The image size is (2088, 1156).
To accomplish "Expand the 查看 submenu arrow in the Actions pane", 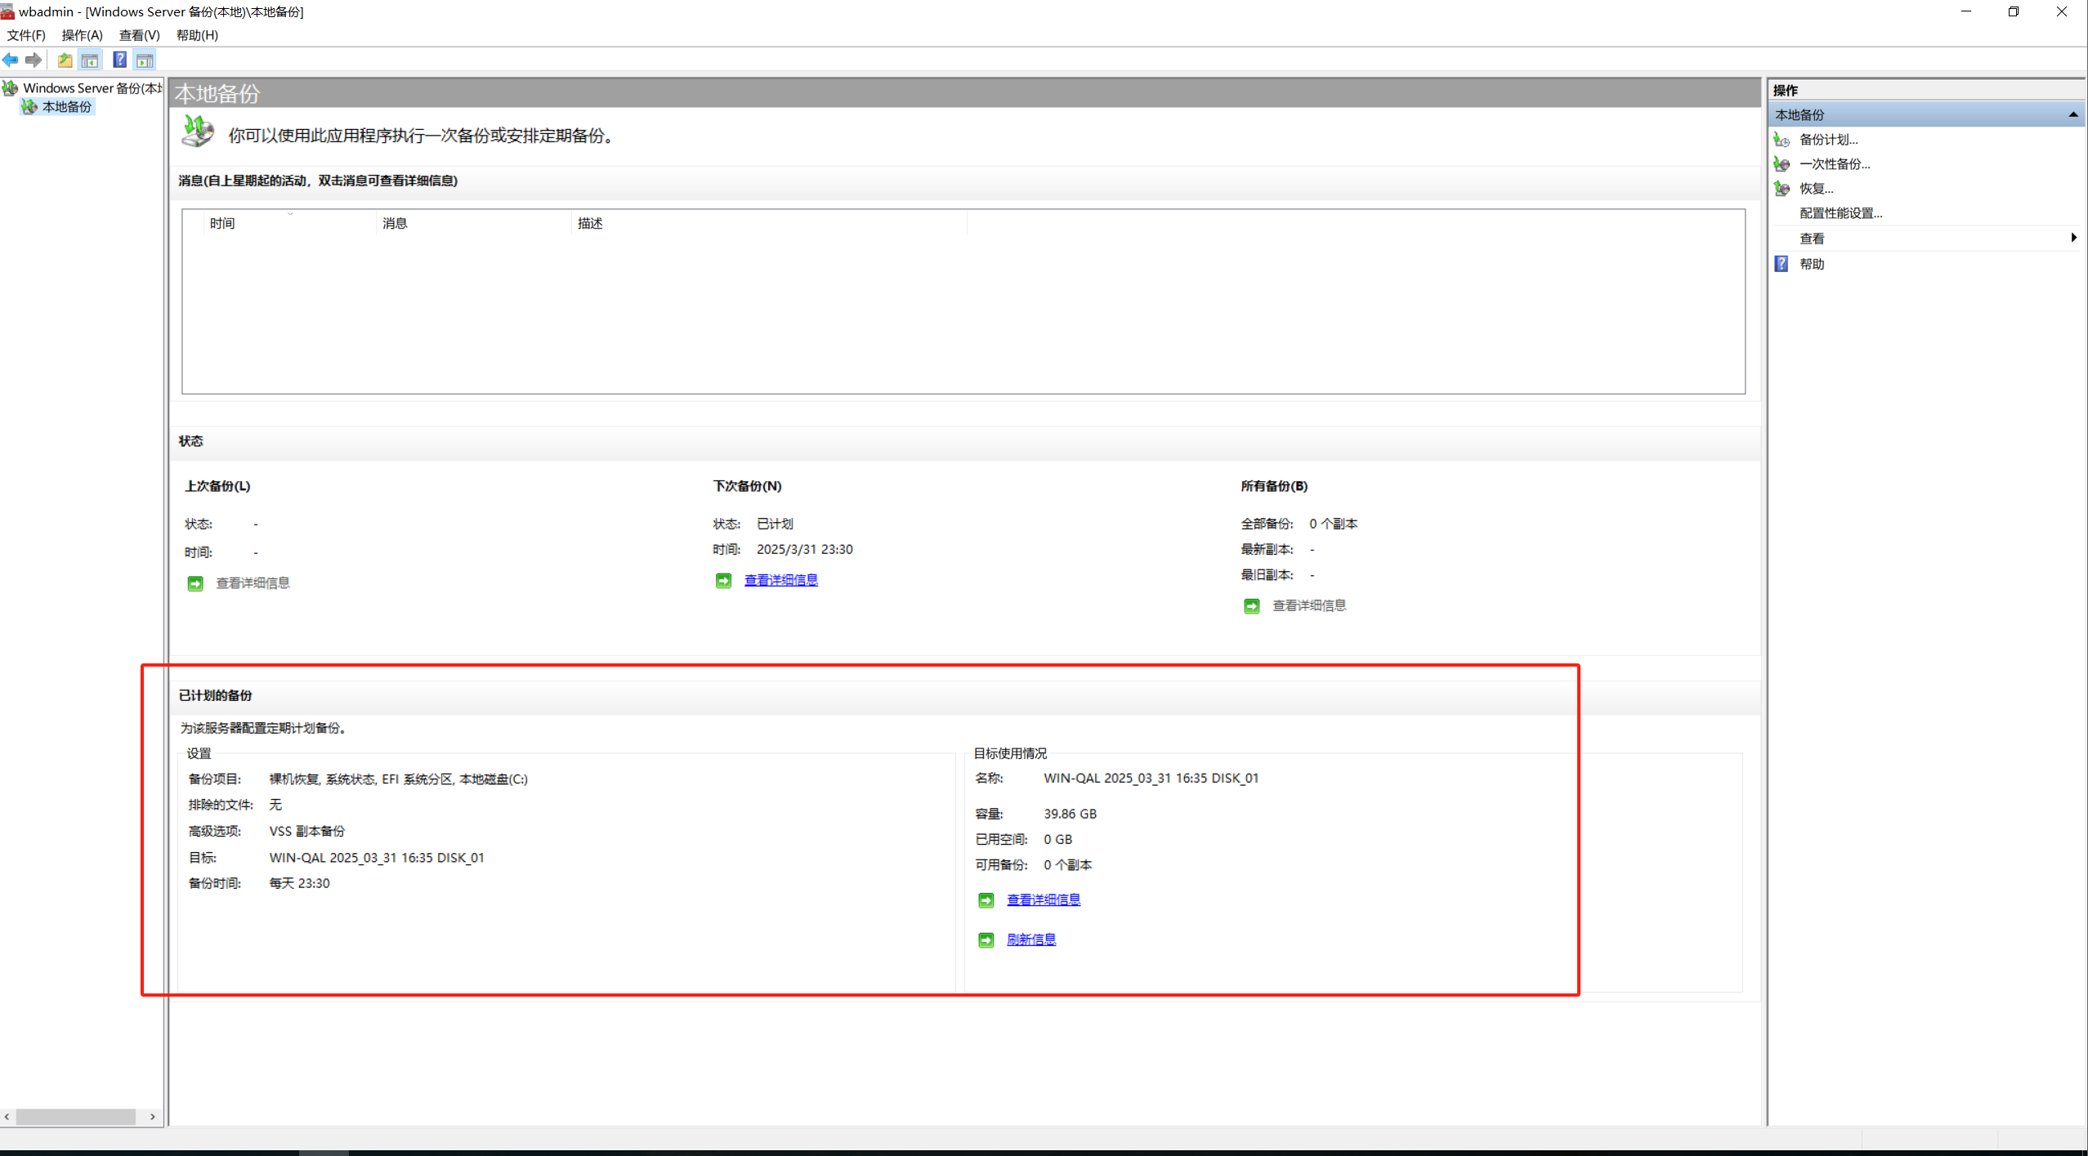I will (x=2073, y=238).
